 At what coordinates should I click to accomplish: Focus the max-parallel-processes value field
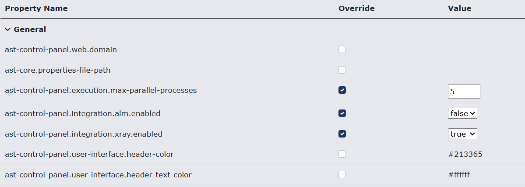click(x=464, y=92)
